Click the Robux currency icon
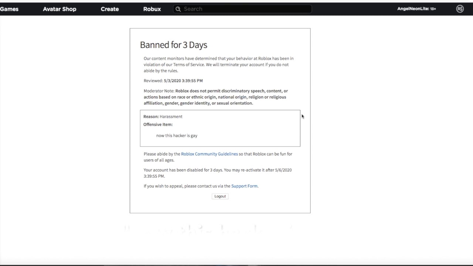The width and height of the screenshot is (473, 266). [x=460, y=9]
